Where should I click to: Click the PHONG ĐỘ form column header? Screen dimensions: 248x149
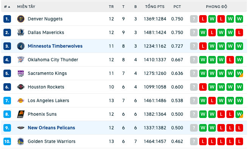pos(217,7)
